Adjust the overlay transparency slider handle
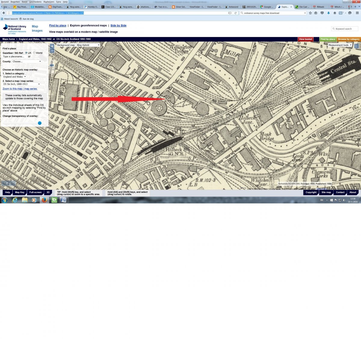 40,123
